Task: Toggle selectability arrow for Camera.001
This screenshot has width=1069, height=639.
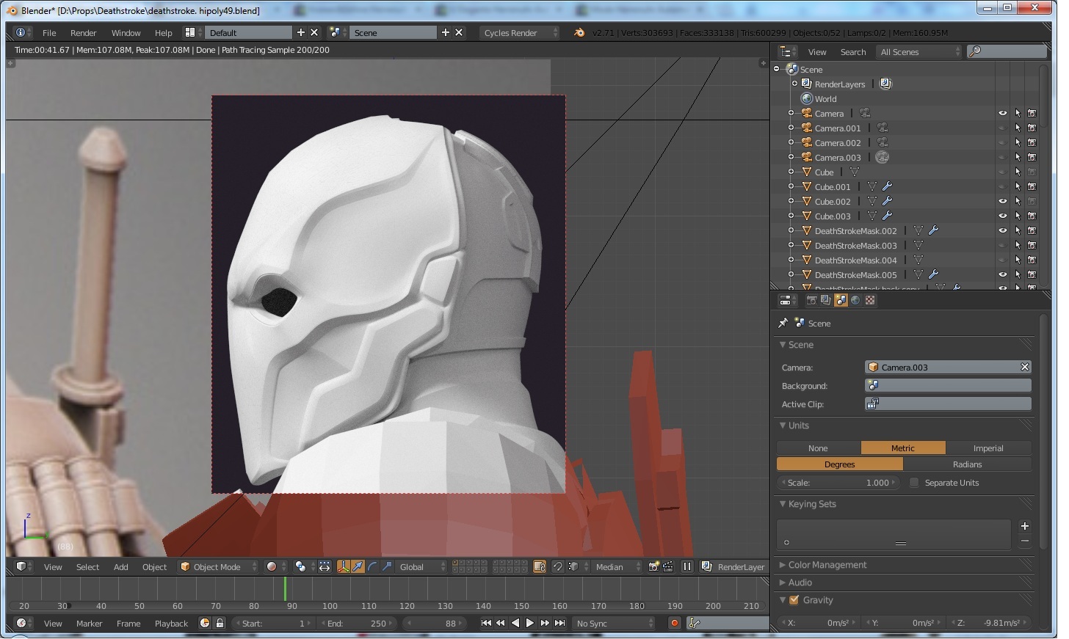Action: 1018,128
